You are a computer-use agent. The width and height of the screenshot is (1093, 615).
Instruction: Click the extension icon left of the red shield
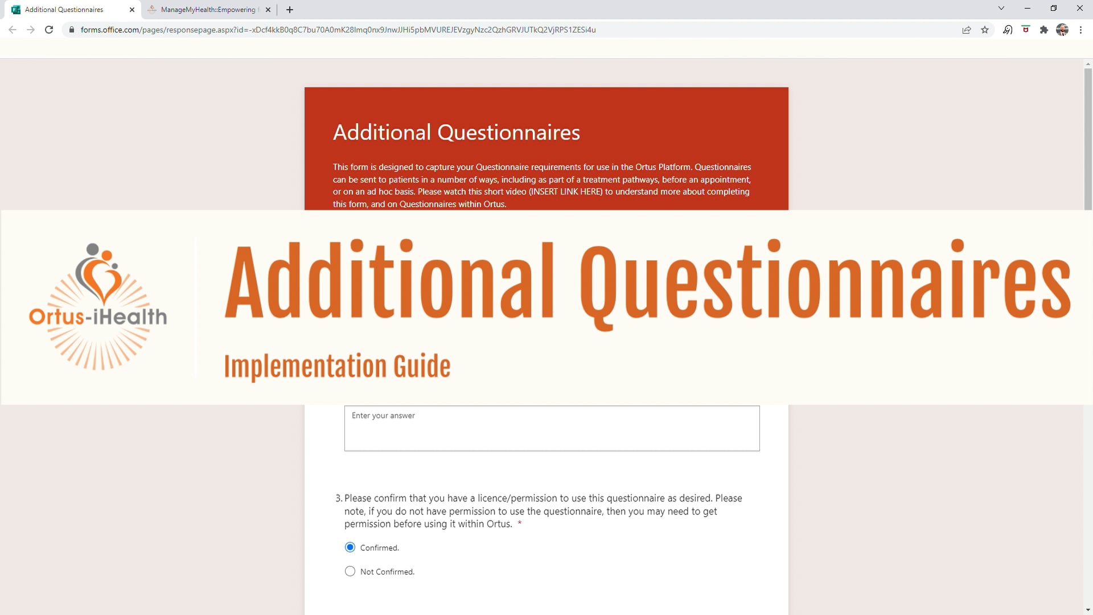[1008, 30]
